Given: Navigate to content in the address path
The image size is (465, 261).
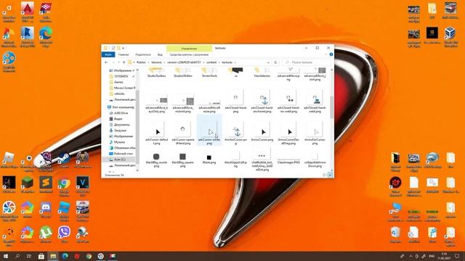Looking at the screenshot, I should tap(211, 62).
